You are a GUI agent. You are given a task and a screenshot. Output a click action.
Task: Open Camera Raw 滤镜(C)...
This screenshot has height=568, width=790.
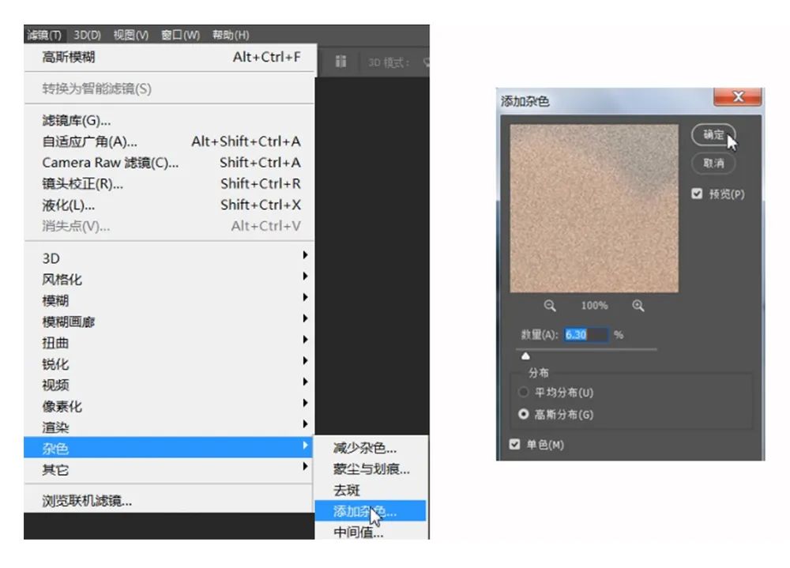tap(111, 163)
